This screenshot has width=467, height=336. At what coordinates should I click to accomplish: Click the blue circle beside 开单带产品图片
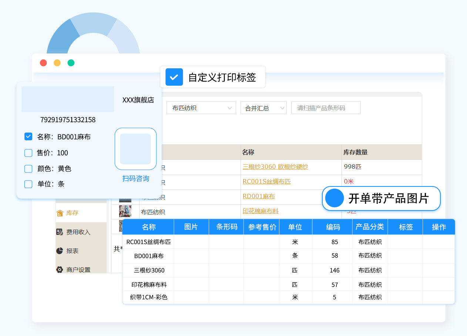click(335, 198)
